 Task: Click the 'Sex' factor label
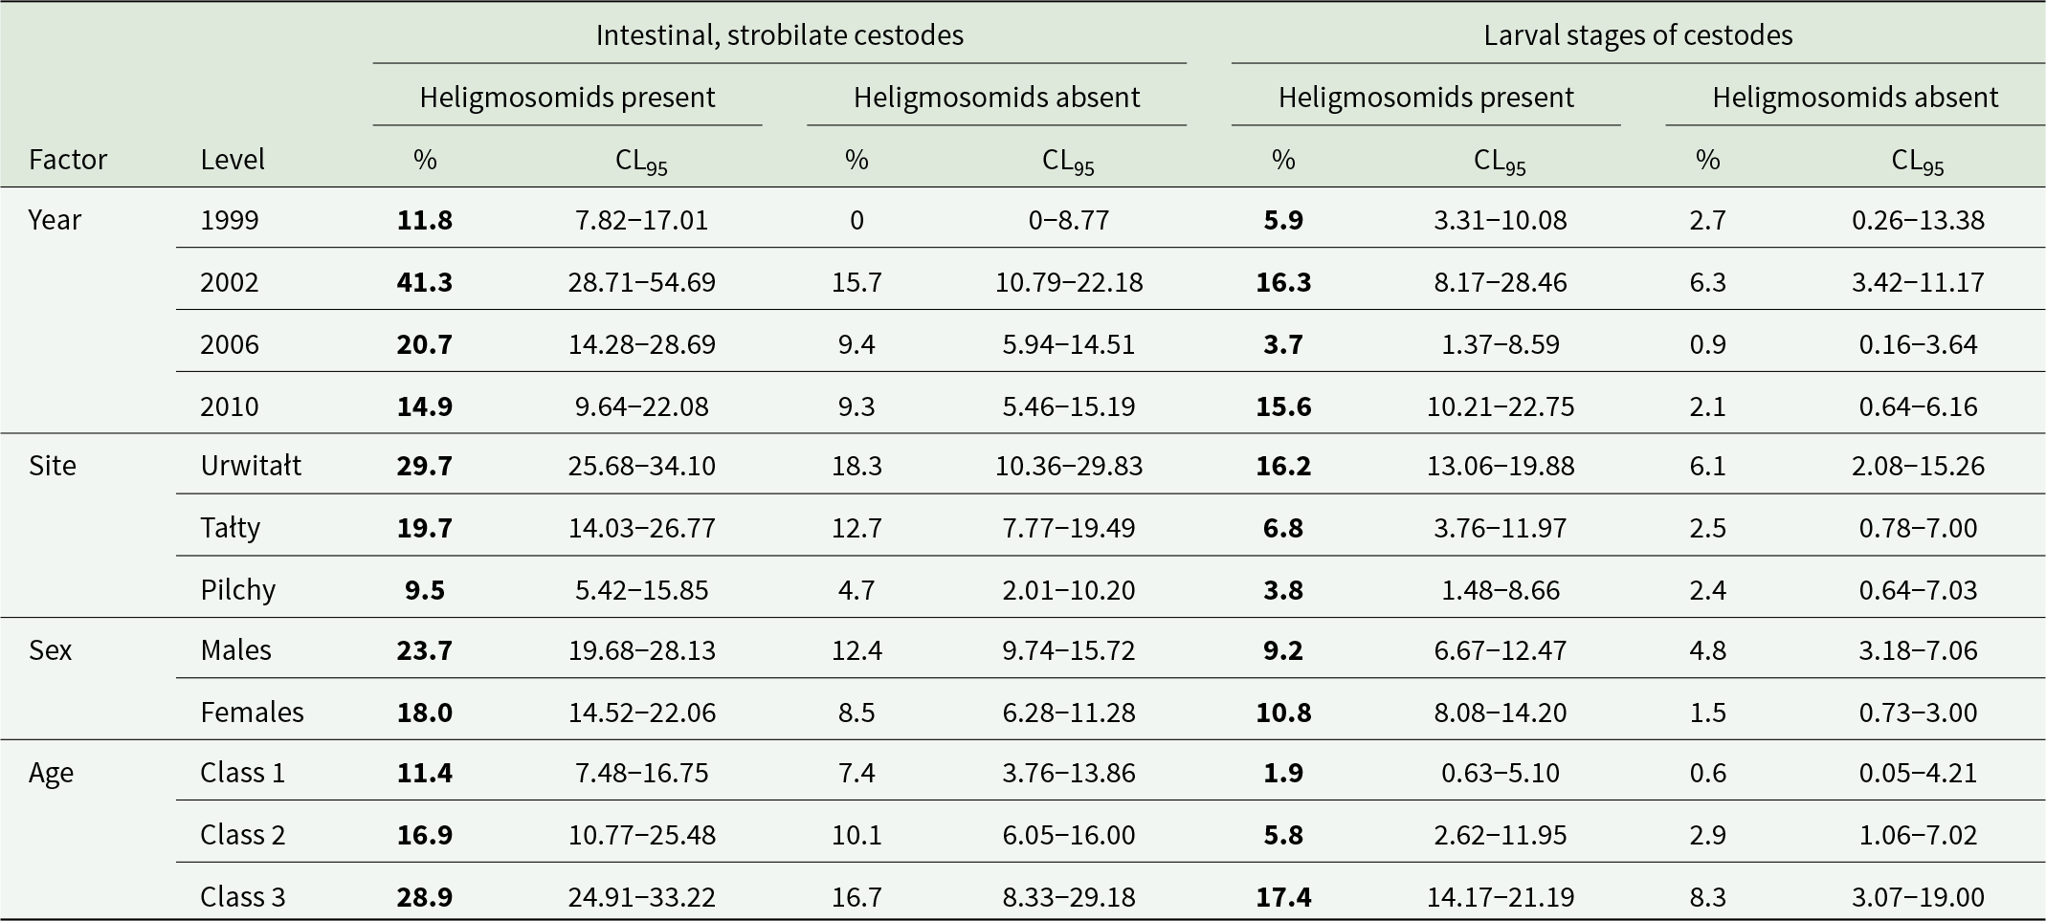50,650
